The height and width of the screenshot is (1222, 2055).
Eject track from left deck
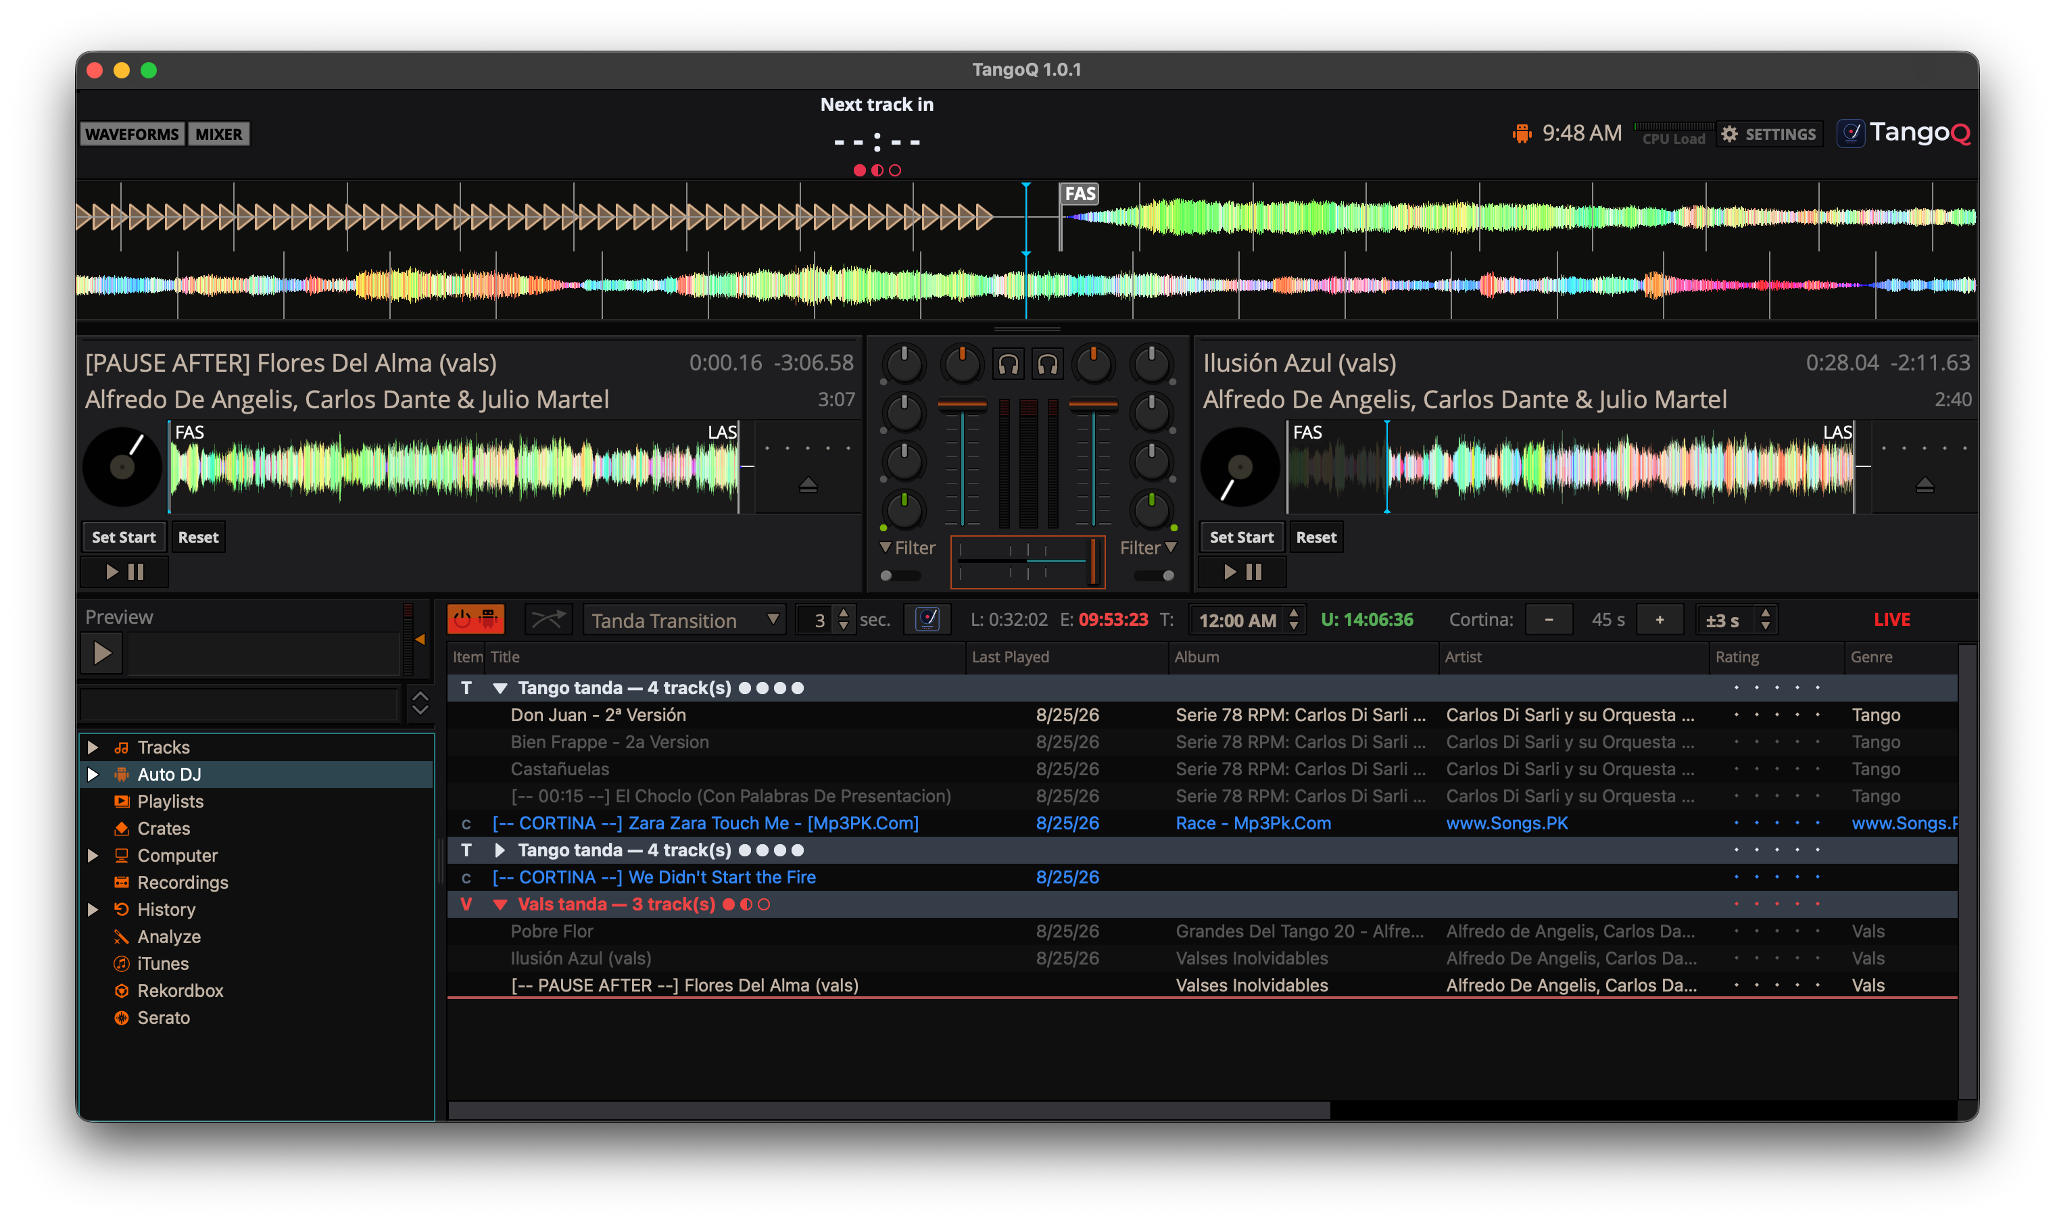[808, 485]
